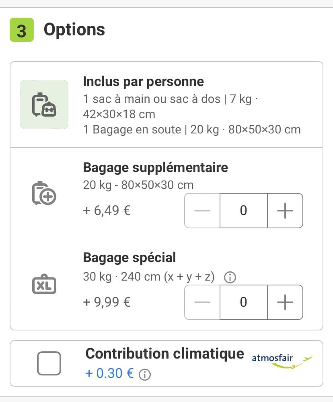This screenshot has height=402, width=333.
Task: Click the + 0.30 € climate price link
Action: [109, 373]
